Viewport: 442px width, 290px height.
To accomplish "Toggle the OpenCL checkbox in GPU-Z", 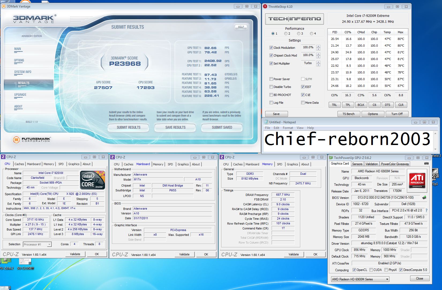I will pos(354,270).
